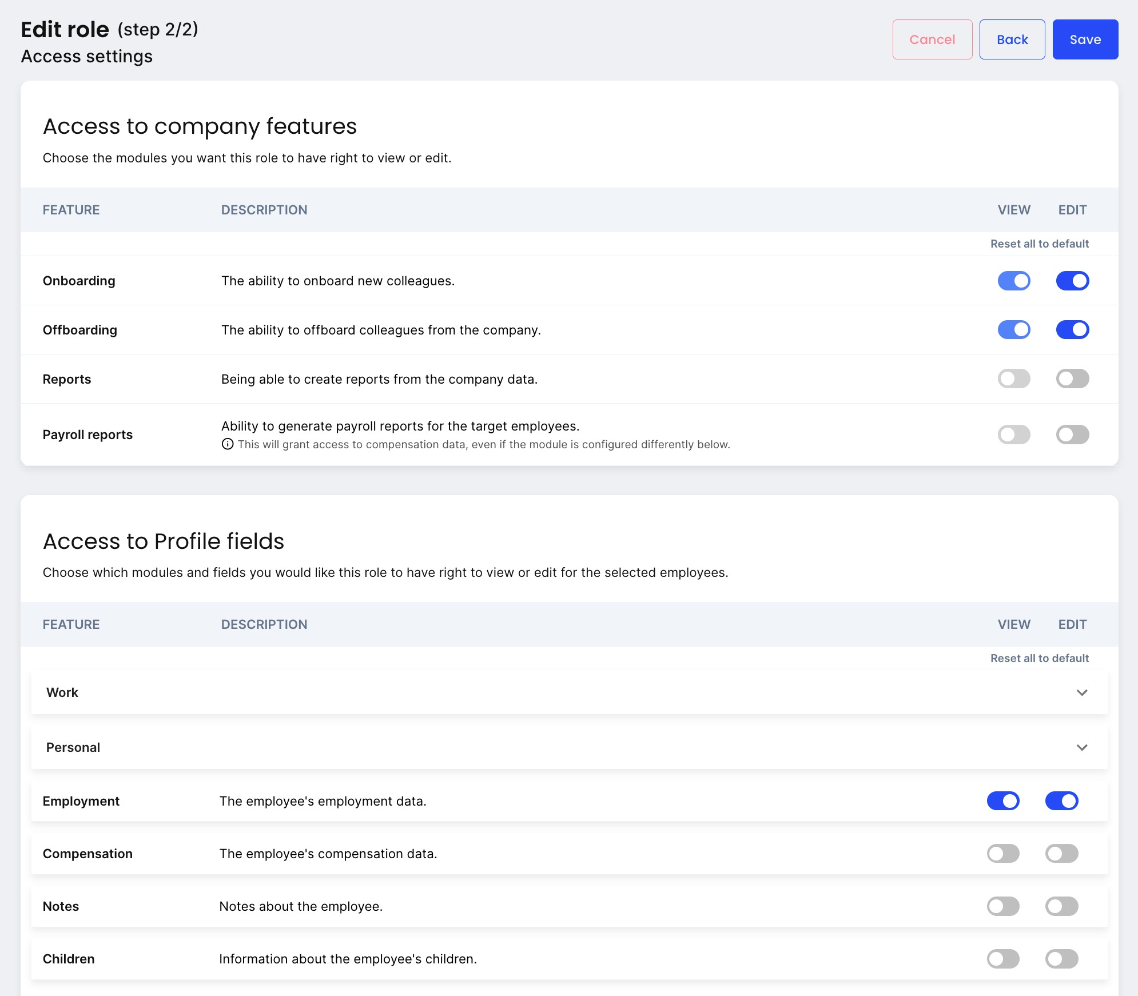1138x996 pixels.
Task: Enable Reports edit access
Action: (x=1072, y=379)
